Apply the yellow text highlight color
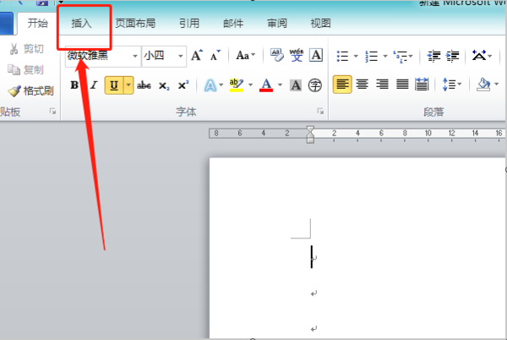This screenshot has width=507, height=340. (x=237, y=85)
